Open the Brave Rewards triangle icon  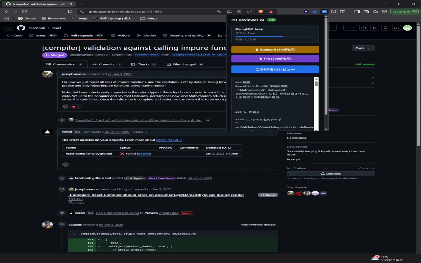pyautogui.click(x=271, y=12)
